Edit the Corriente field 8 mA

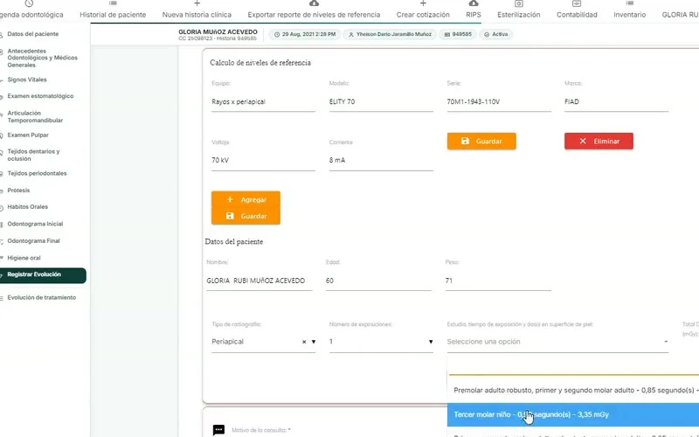pos(381,161)
